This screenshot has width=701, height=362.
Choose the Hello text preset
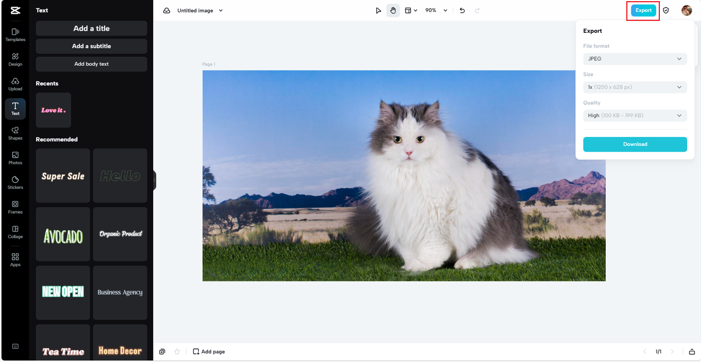pos(120,176)
